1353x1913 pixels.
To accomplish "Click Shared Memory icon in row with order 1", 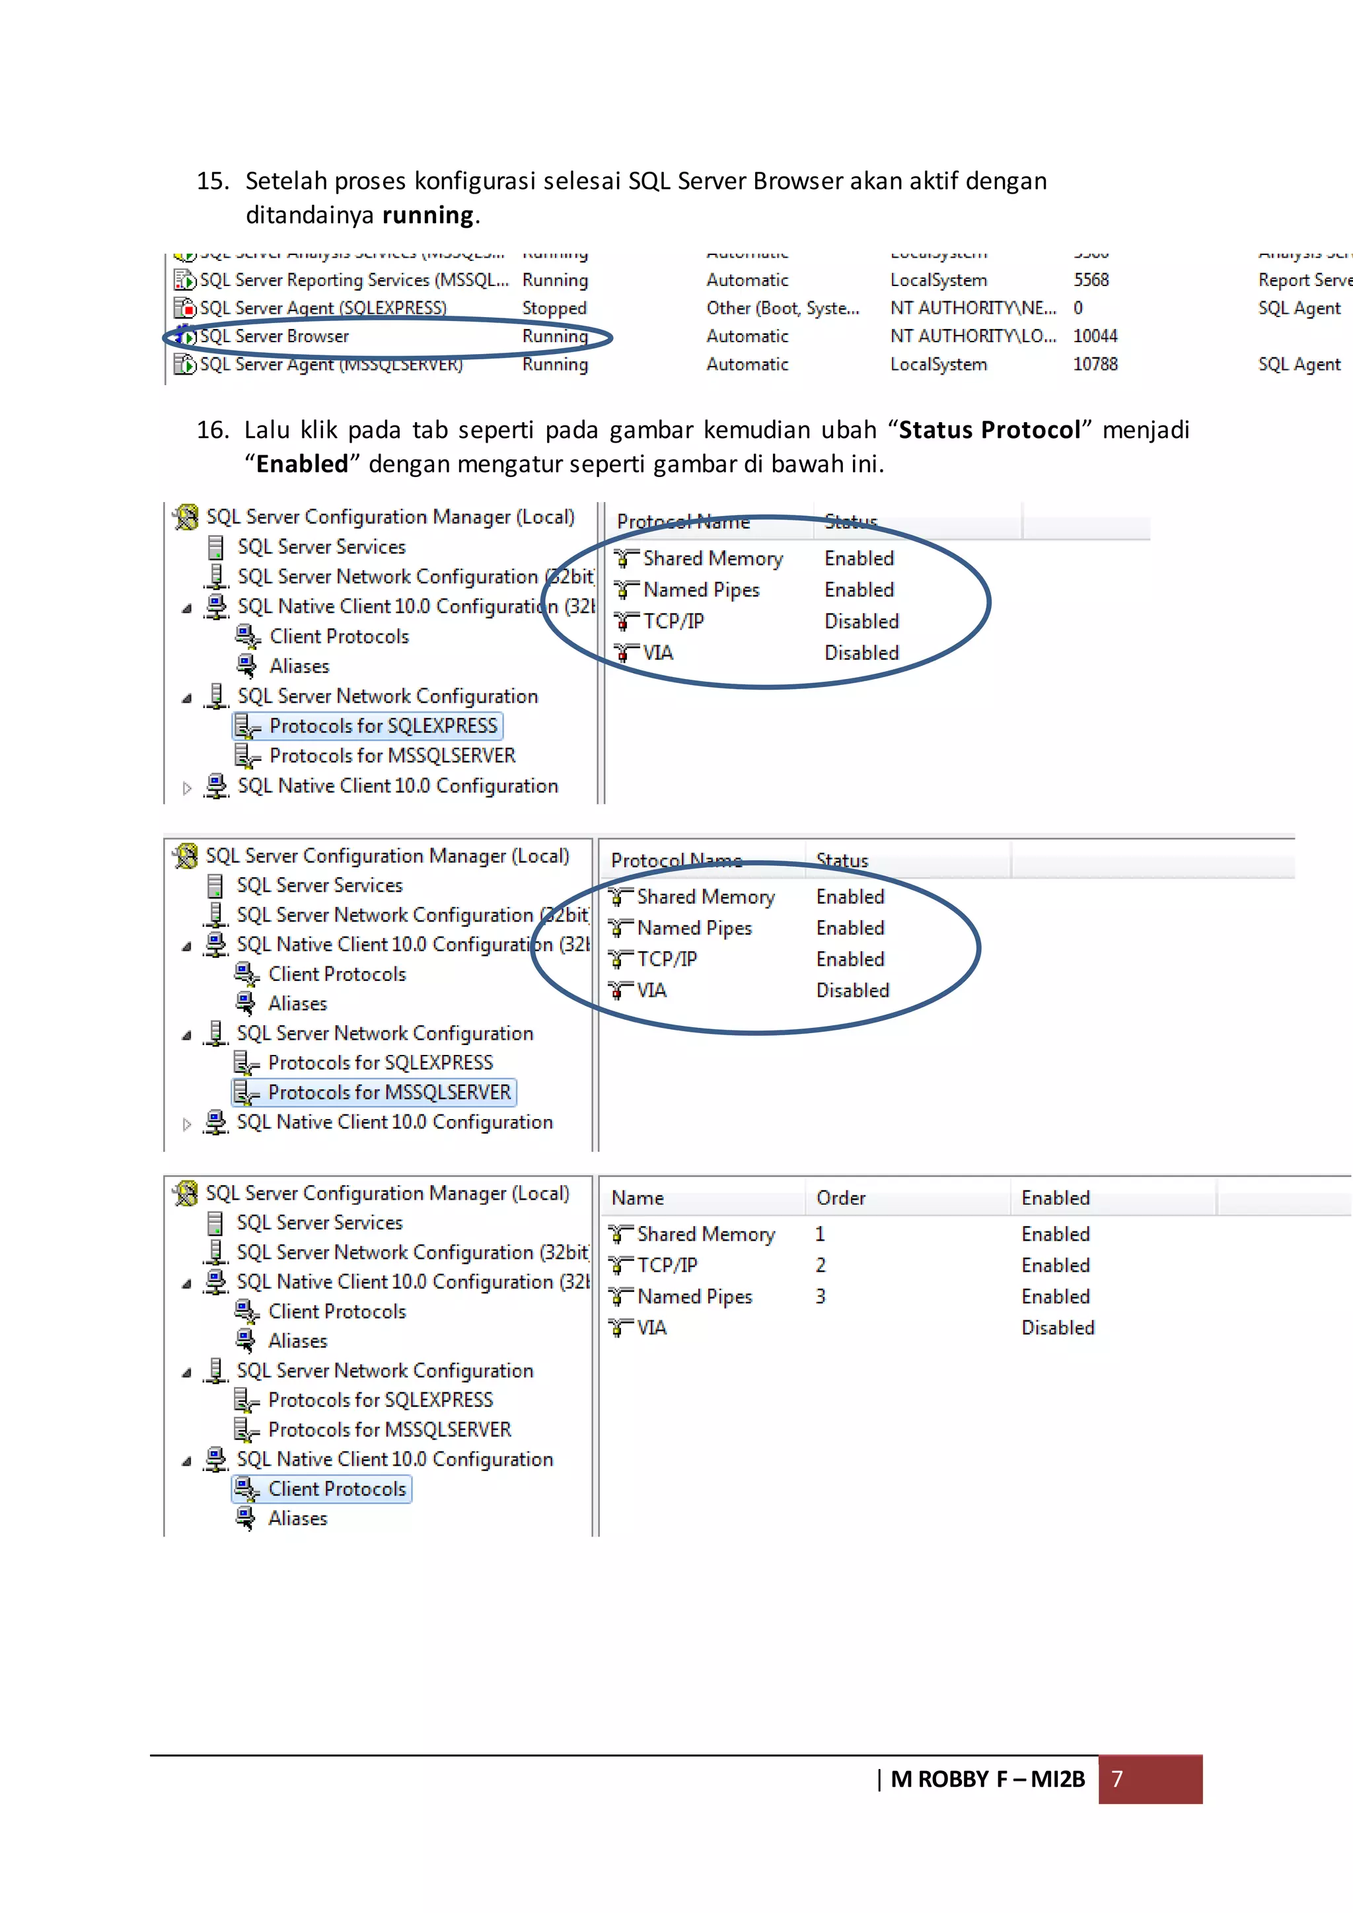I will [x=621, y=1235].
